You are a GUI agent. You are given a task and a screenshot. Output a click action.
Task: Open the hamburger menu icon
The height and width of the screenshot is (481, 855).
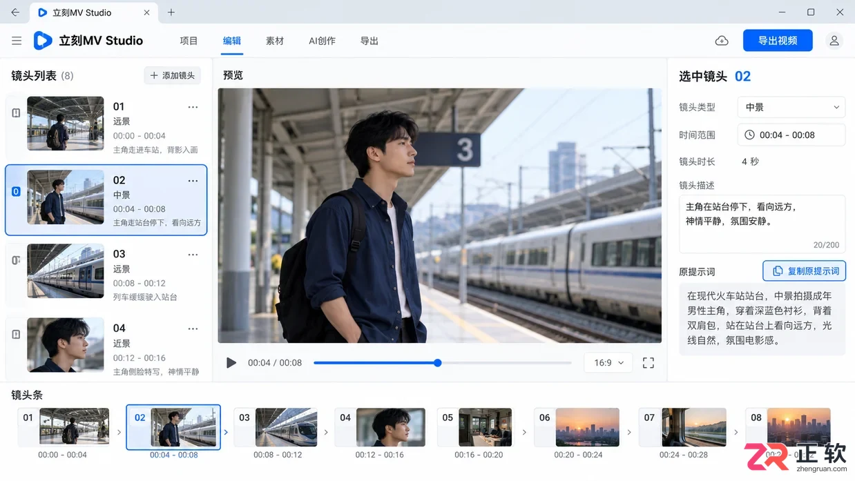[x=17, y=41]
